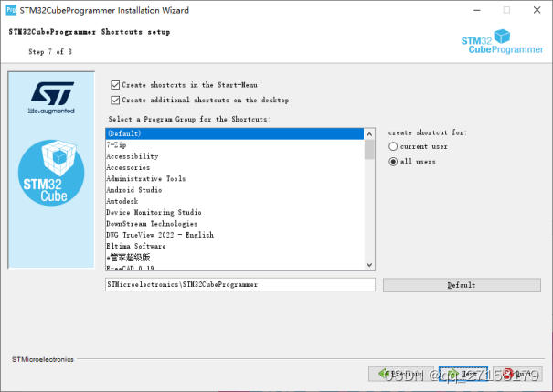This screenshot has height=392, width=553.
Task: Select the Chinese-named 管家超级版 group
Action: click(x=235, y=258)
